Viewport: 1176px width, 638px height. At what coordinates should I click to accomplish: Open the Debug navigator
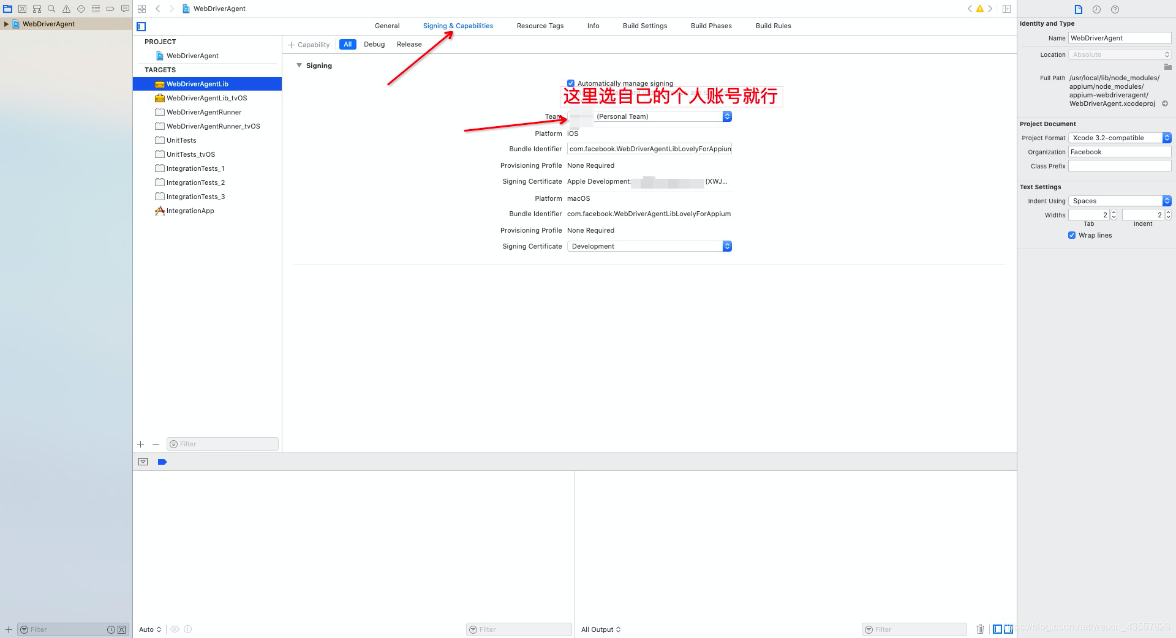pyautogui.click(x=96, y=9)
